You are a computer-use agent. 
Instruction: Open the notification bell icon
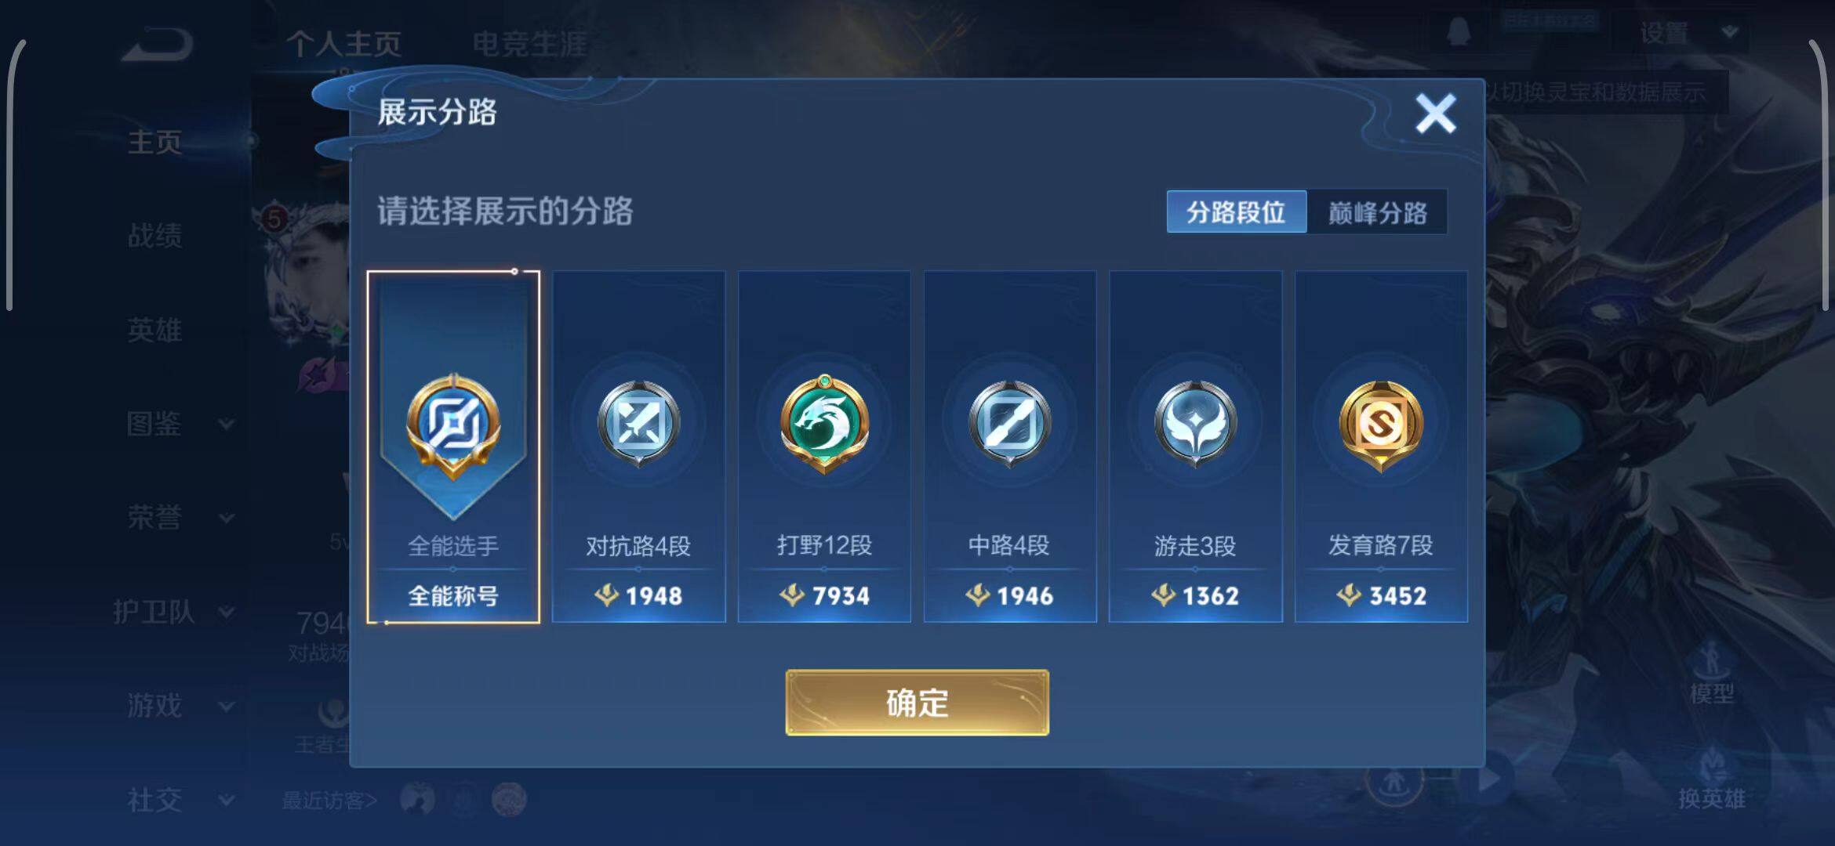tap(1458, 32)
